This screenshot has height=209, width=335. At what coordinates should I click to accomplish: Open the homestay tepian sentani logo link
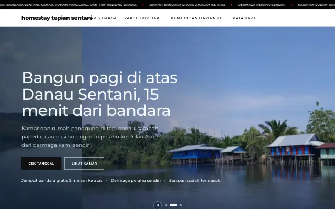[57, 18]
